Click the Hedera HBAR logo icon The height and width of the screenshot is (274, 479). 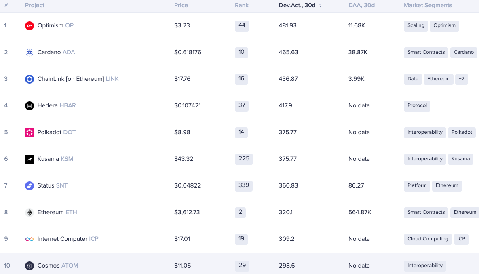click(x=30, y=106)
